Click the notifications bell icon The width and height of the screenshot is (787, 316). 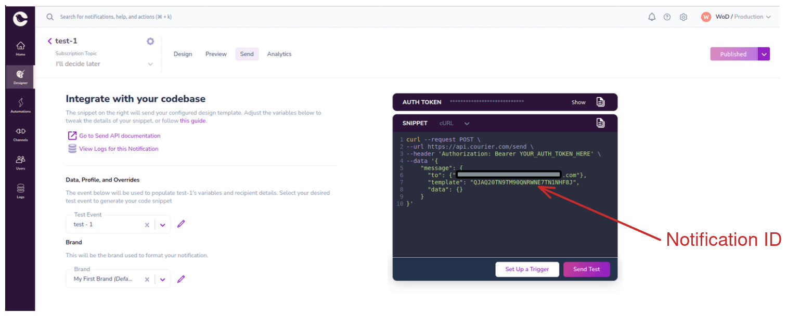coord(652,17)
